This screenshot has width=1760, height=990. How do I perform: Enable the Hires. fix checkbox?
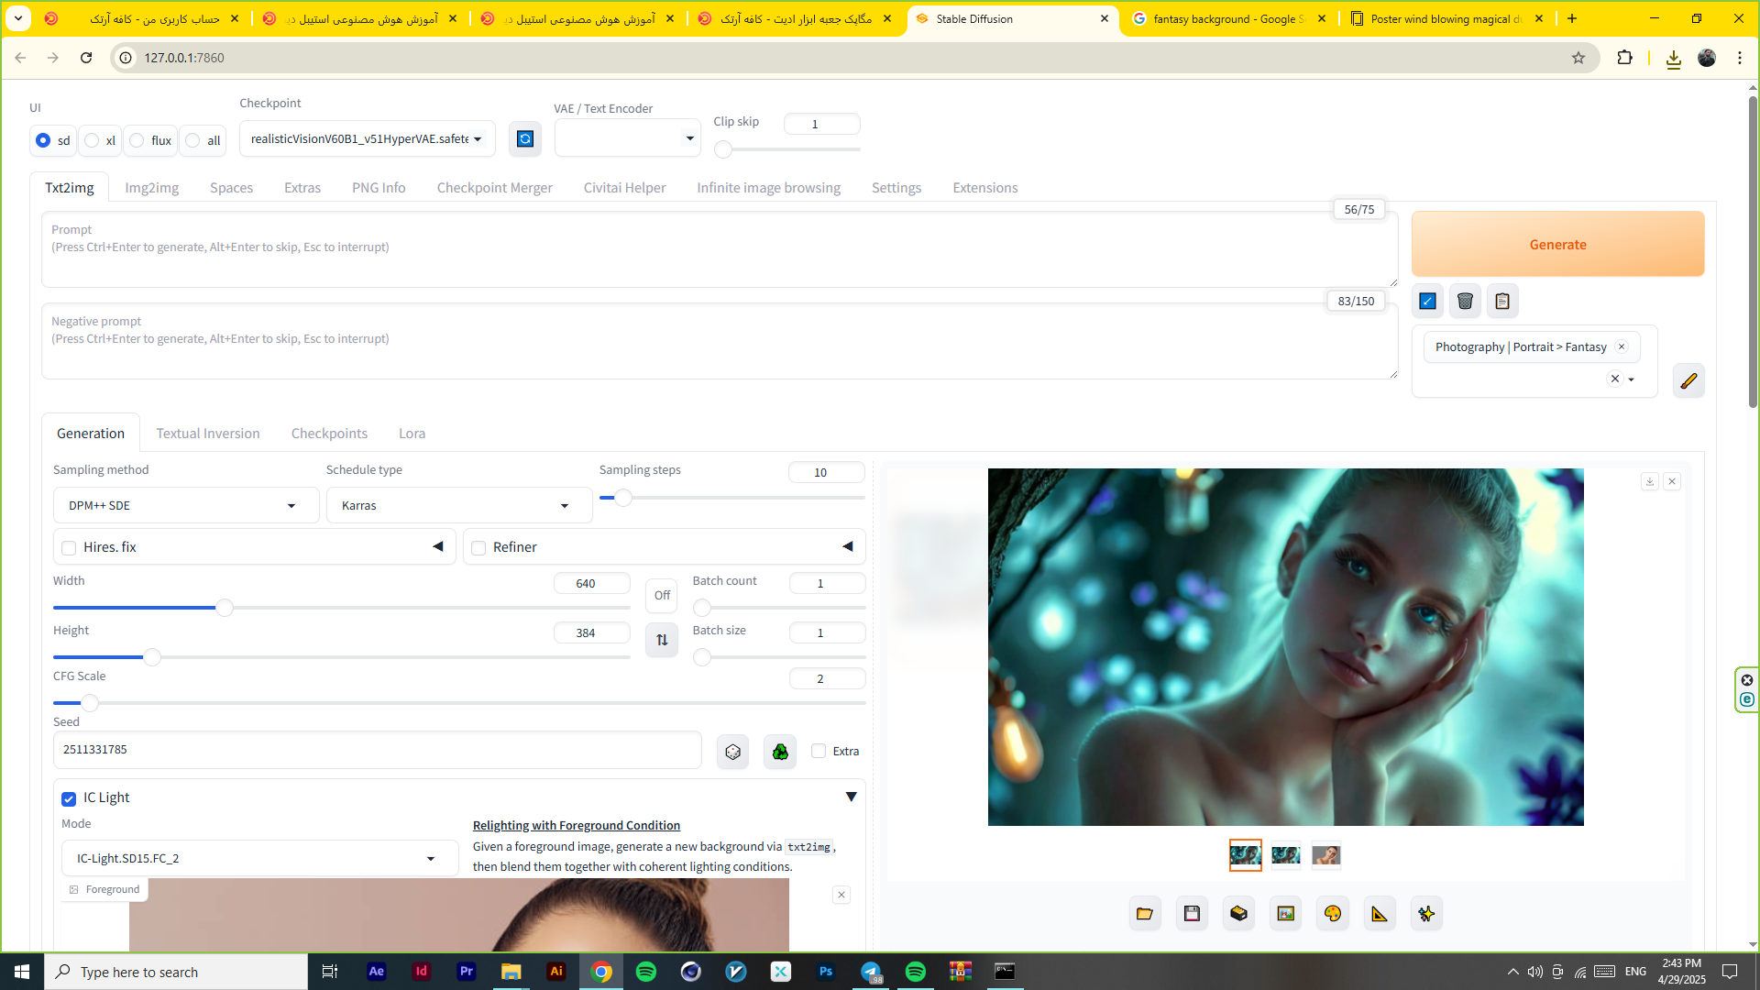pos(69,548)
